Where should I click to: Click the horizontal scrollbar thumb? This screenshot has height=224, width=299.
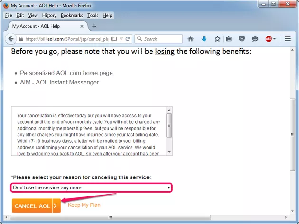[x=110, y=217]
